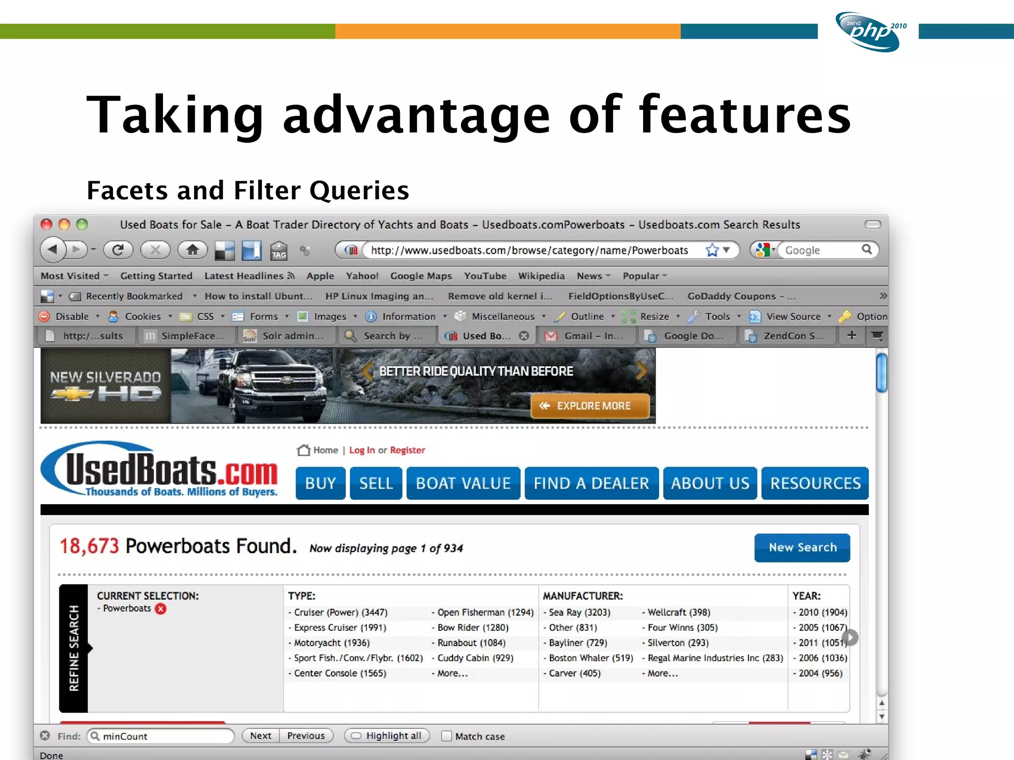Screen dimensions: 1014x760
Task: Bookmark this page with the star icon
Action: click(712, 250)
